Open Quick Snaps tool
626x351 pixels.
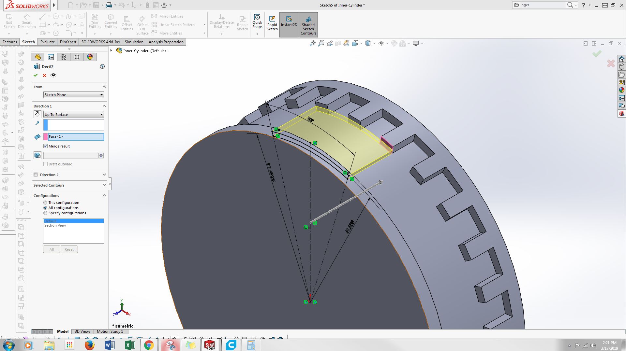[257, 21]
